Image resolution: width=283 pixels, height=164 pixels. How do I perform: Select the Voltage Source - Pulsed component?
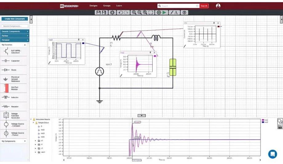coord(14,134)
